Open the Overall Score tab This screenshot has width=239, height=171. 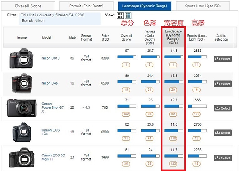[x=28, y=6]
